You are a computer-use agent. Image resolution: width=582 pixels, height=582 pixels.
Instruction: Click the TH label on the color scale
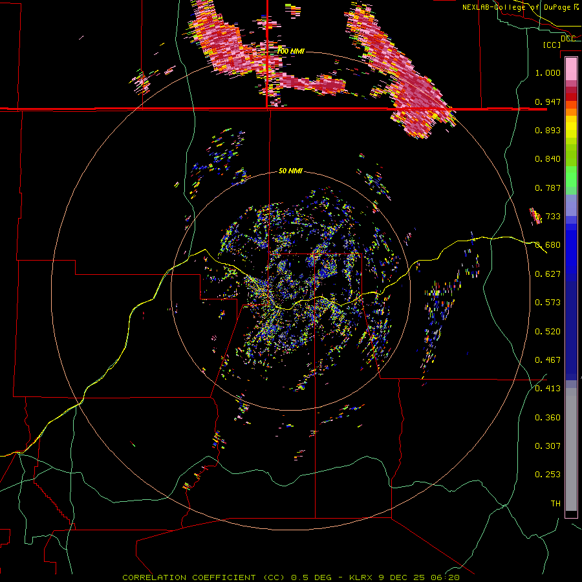click(x=555, y=504)
